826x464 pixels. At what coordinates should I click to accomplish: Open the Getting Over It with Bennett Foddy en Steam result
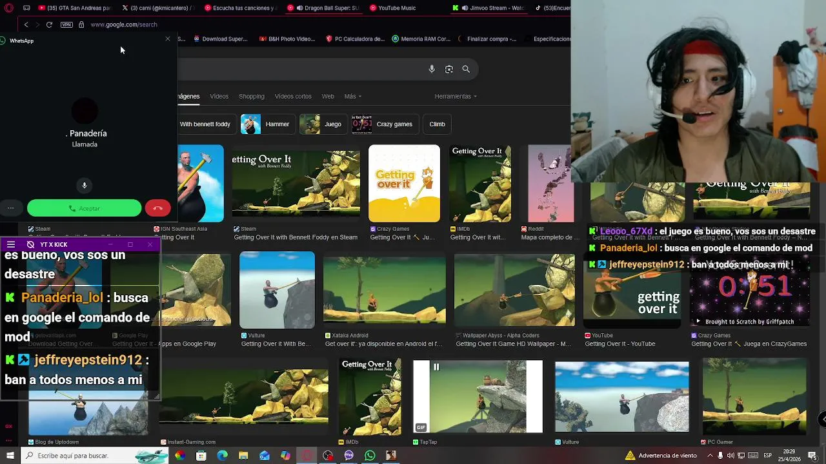(x=296, y=237)
